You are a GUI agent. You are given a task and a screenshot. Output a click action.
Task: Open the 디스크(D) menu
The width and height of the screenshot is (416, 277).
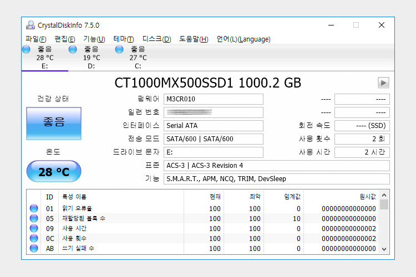[x=157, y=39]
